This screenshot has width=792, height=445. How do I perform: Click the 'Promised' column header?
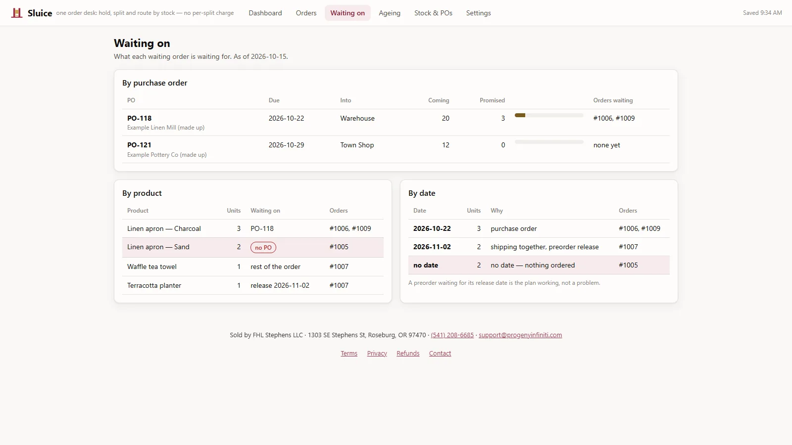click(x=492, y=100)
